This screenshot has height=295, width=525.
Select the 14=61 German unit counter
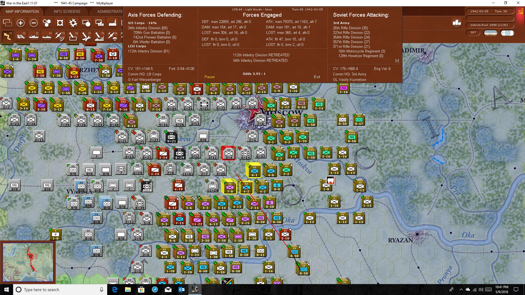click(x=188, y=170)
